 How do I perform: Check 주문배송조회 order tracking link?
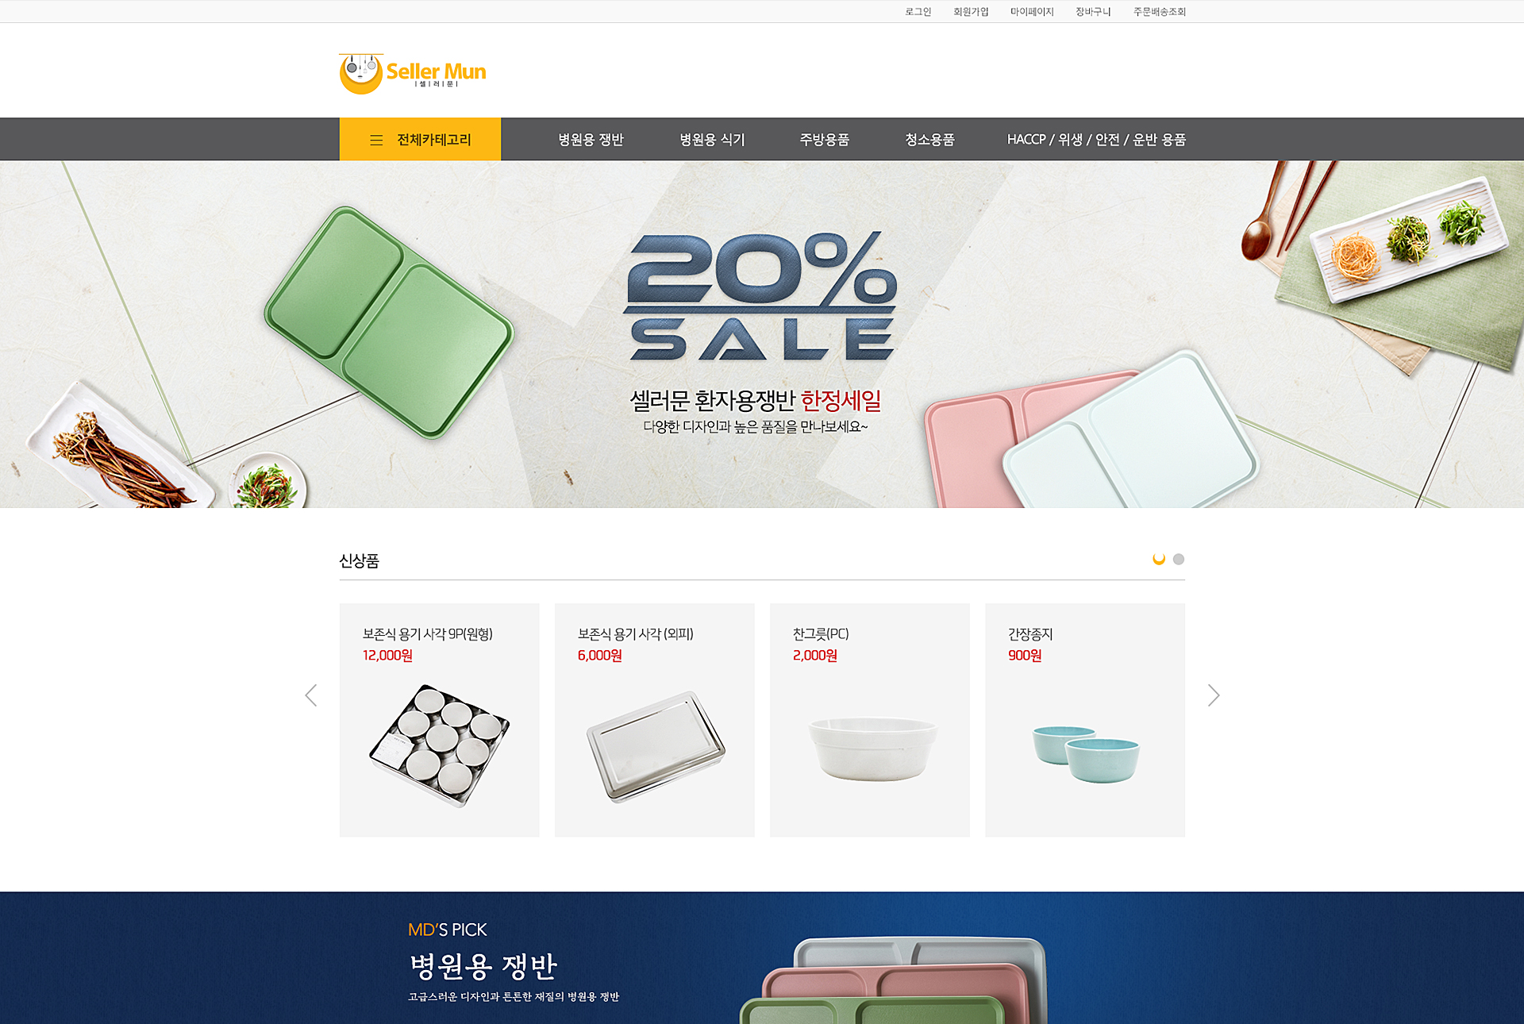pos(1160,12)
